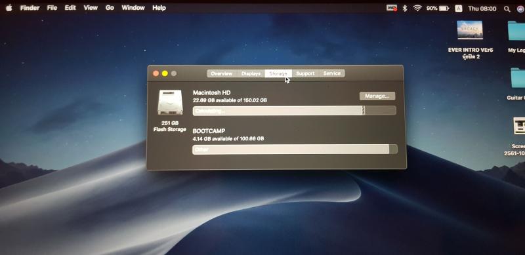Click the Manage... button
The height and width of the screenshot is (255, 525).
click(377, 96)
